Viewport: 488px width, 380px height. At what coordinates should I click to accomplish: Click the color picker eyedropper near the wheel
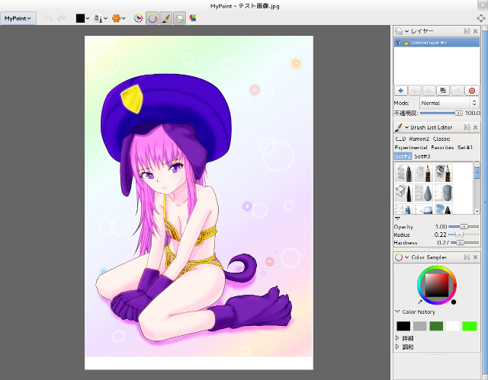pyautogui.click(x=420, y=302)
